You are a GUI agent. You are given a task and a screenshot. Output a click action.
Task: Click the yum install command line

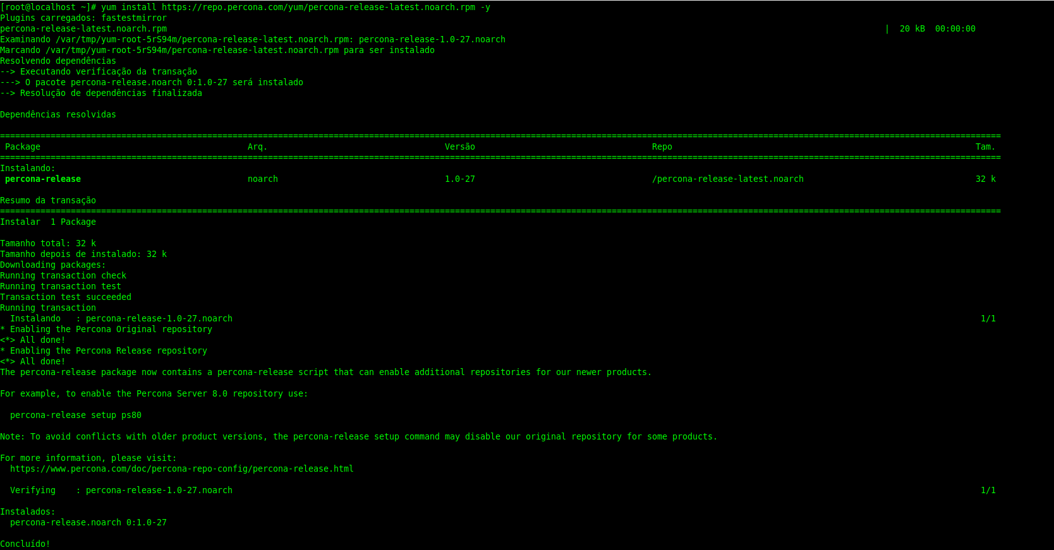coord(245,7)
